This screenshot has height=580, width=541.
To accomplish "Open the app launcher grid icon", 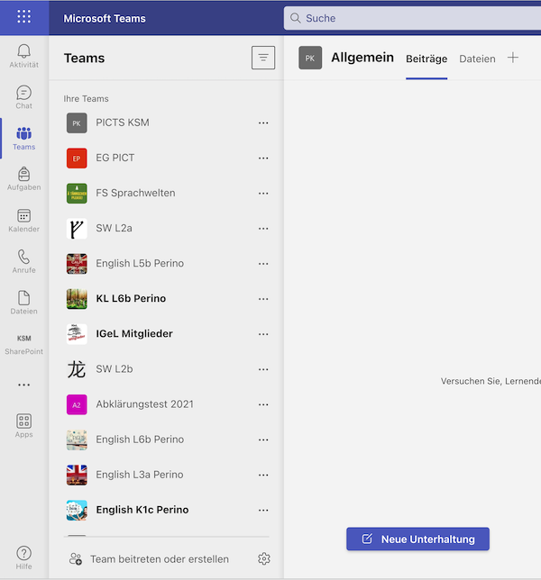I will (x=23, y=17).
